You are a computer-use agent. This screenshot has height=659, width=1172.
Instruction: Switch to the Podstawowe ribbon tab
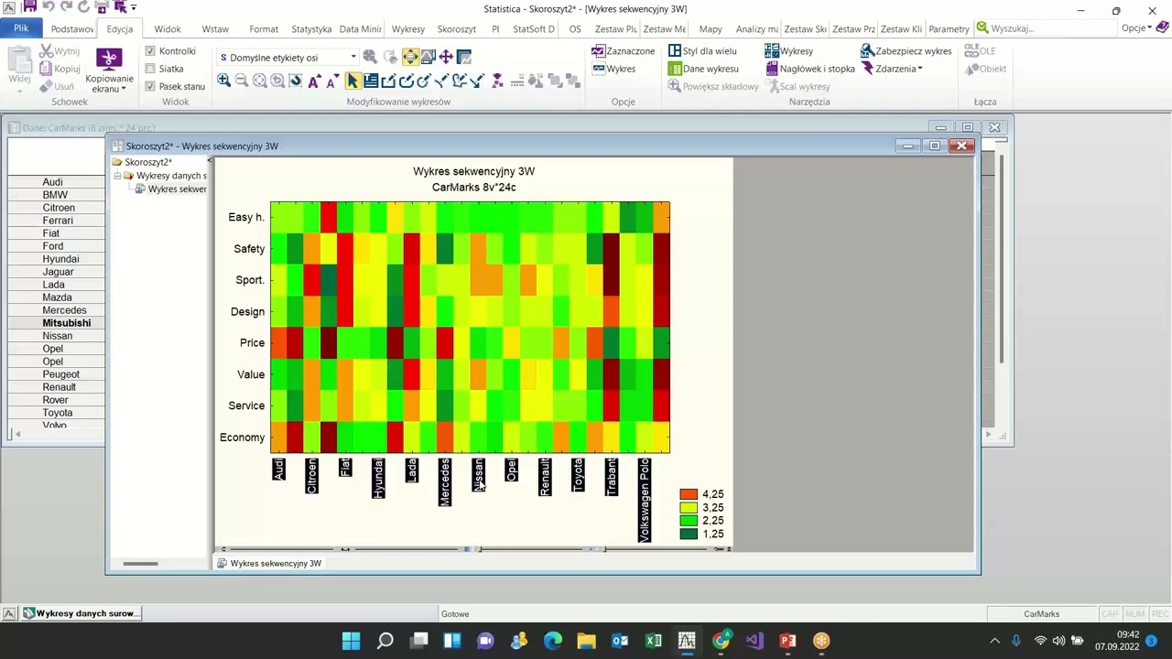(x=72, y=29)
